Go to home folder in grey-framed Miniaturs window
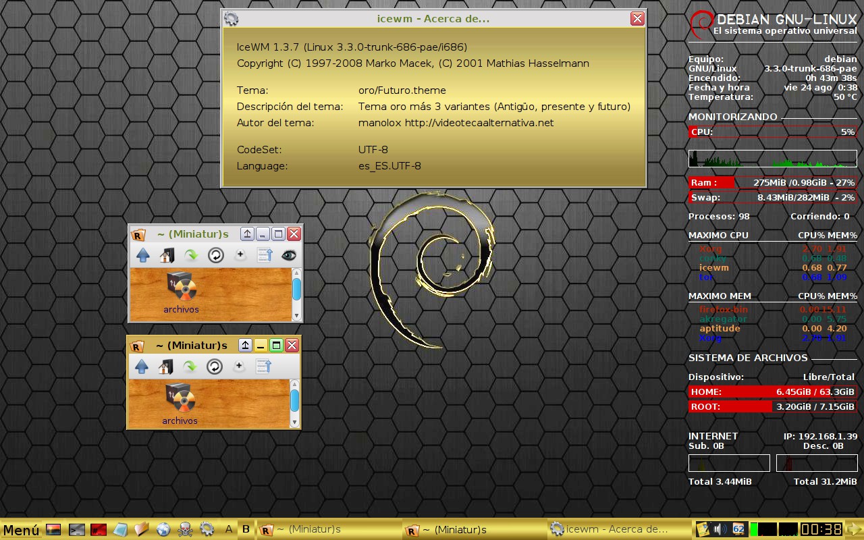The width and height of the screenshot is (864, 540). (167, 255)
